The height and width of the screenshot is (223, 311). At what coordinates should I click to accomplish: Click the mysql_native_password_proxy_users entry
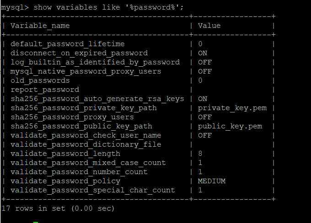pos(86,71)
